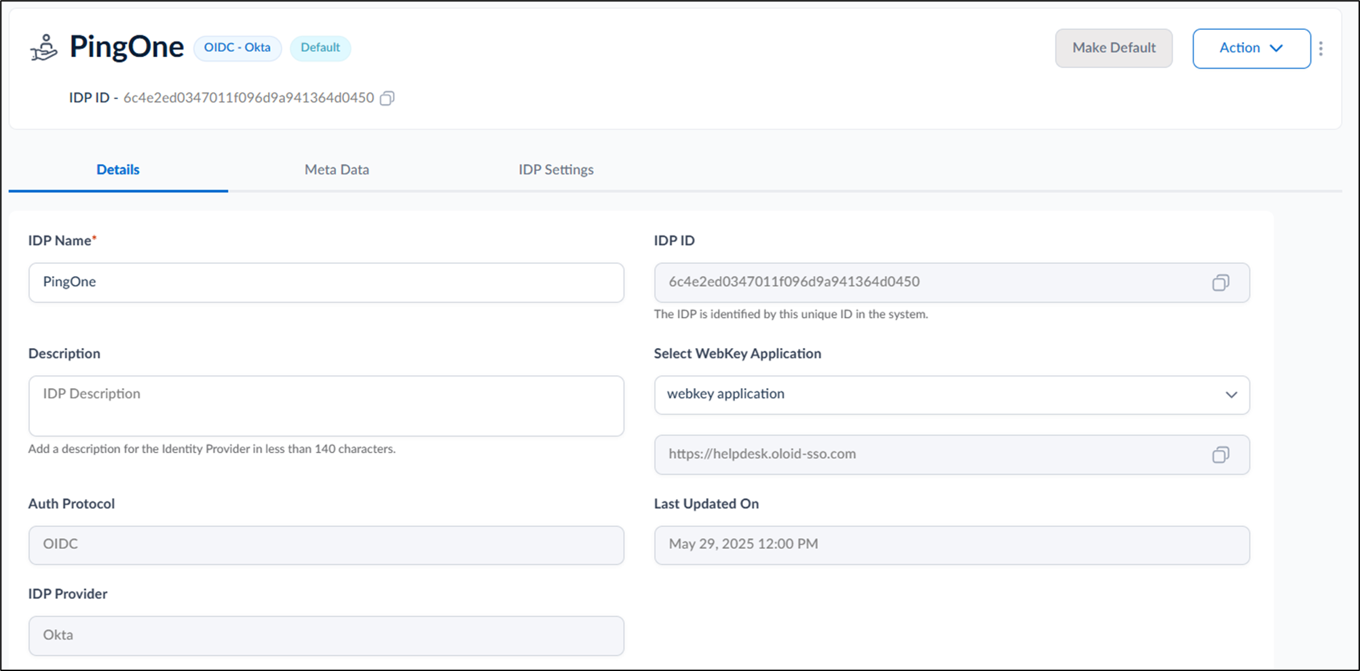Click the Last Updated On date field
This screenshot has height=671, width=1360.
click(951, 545)
